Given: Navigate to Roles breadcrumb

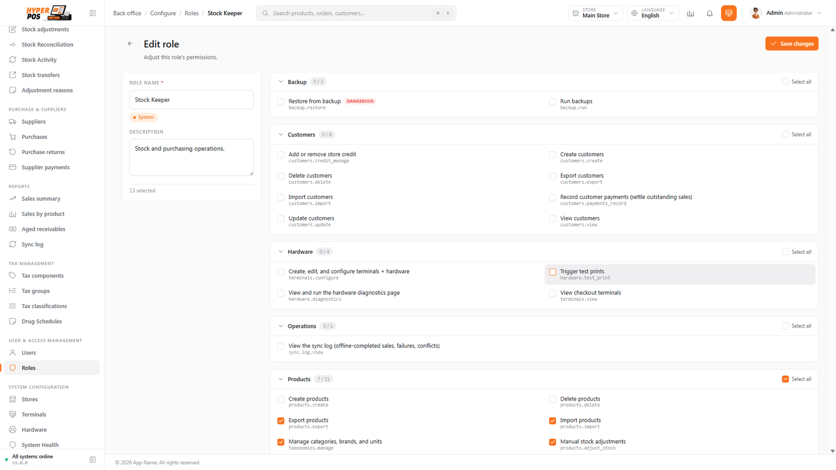Looking at the screenshot, I should pyautogui.click(x=192, y=13).
